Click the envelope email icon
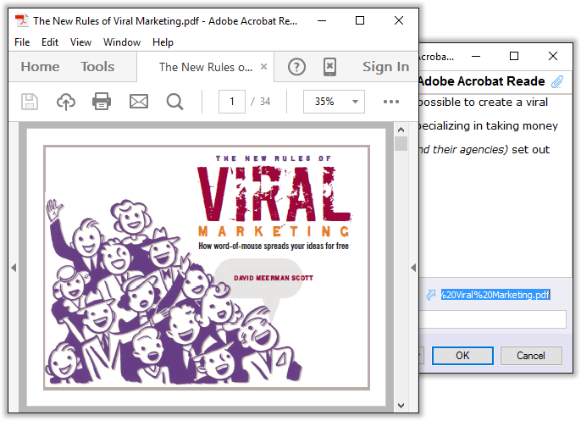Screen dimensions: 581x421 [x=139, y=101]
